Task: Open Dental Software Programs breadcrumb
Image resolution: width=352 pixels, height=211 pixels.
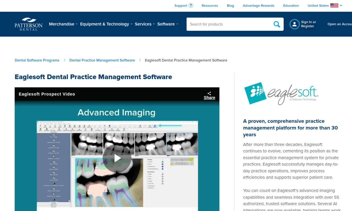Action: [x=37, y=60]
